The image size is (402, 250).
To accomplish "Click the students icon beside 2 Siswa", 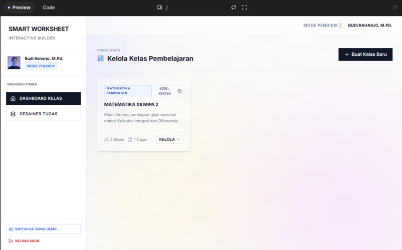I will [106, 140].
